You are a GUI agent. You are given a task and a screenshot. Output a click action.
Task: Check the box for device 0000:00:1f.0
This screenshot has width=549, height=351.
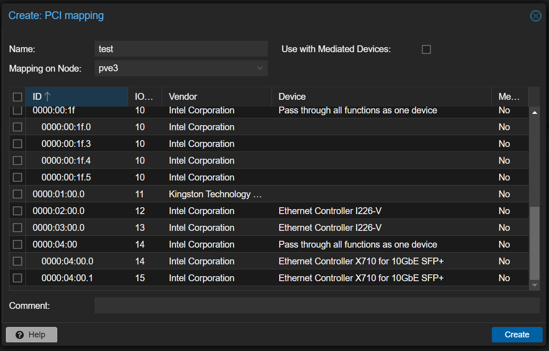[17, 127]
